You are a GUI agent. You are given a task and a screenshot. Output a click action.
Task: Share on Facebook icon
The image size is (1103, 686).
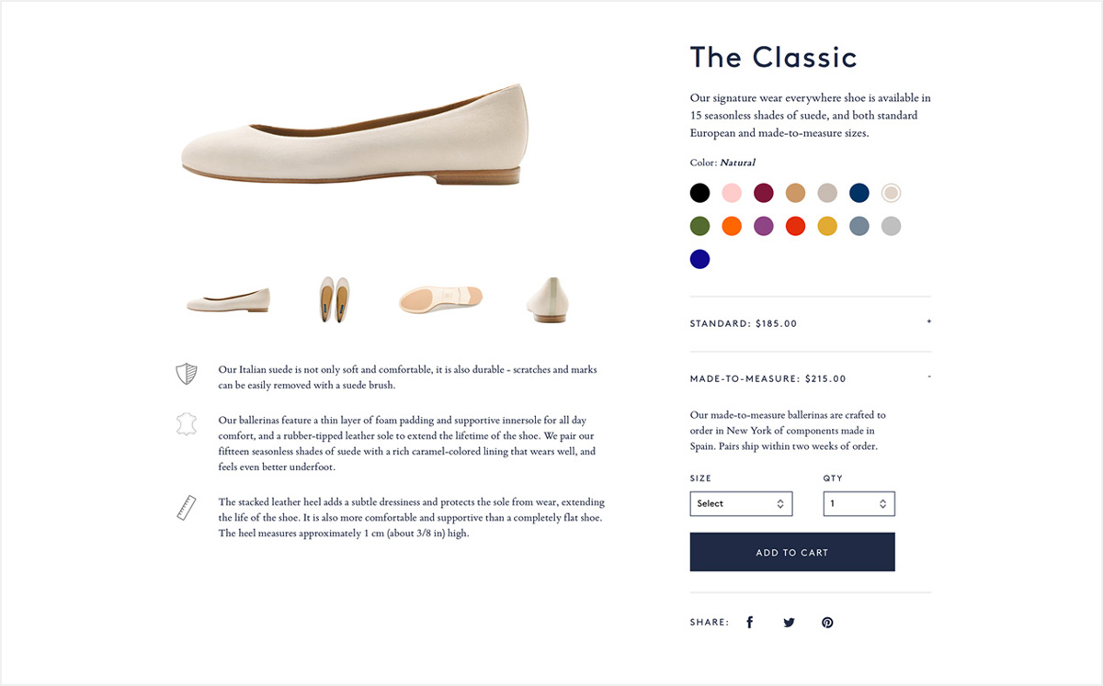point(749,623)
